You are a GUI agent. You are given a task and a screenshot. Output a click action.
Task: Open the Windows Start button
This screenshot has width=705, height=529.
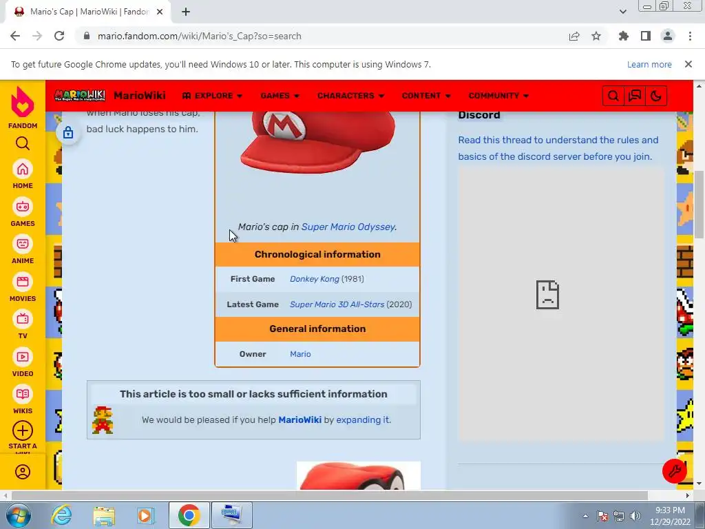[x=18, y=515]
